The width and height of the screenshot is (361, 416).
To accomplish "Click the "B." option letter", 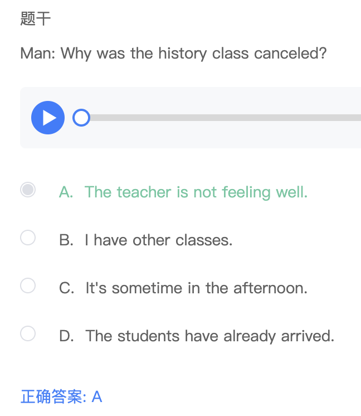I will [66, 240].
